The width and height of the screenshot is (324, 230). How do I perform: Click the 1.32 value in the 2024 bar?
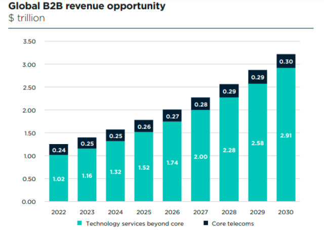point(115,172)
